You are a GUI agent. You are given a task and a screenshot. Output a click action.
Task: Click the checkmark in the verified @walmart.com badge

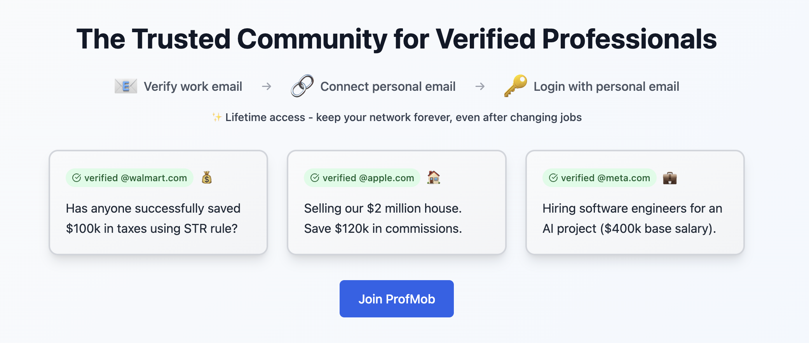(x=76, y=178)
